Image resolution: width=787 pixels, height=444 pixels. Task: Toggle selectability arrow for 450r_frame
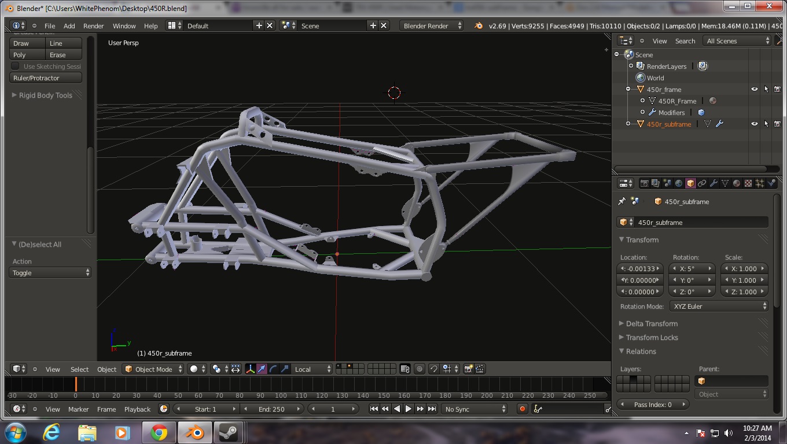[766, 89]
